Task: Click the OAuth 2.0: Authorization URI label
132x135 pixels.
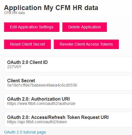Action: pos(39,99)
